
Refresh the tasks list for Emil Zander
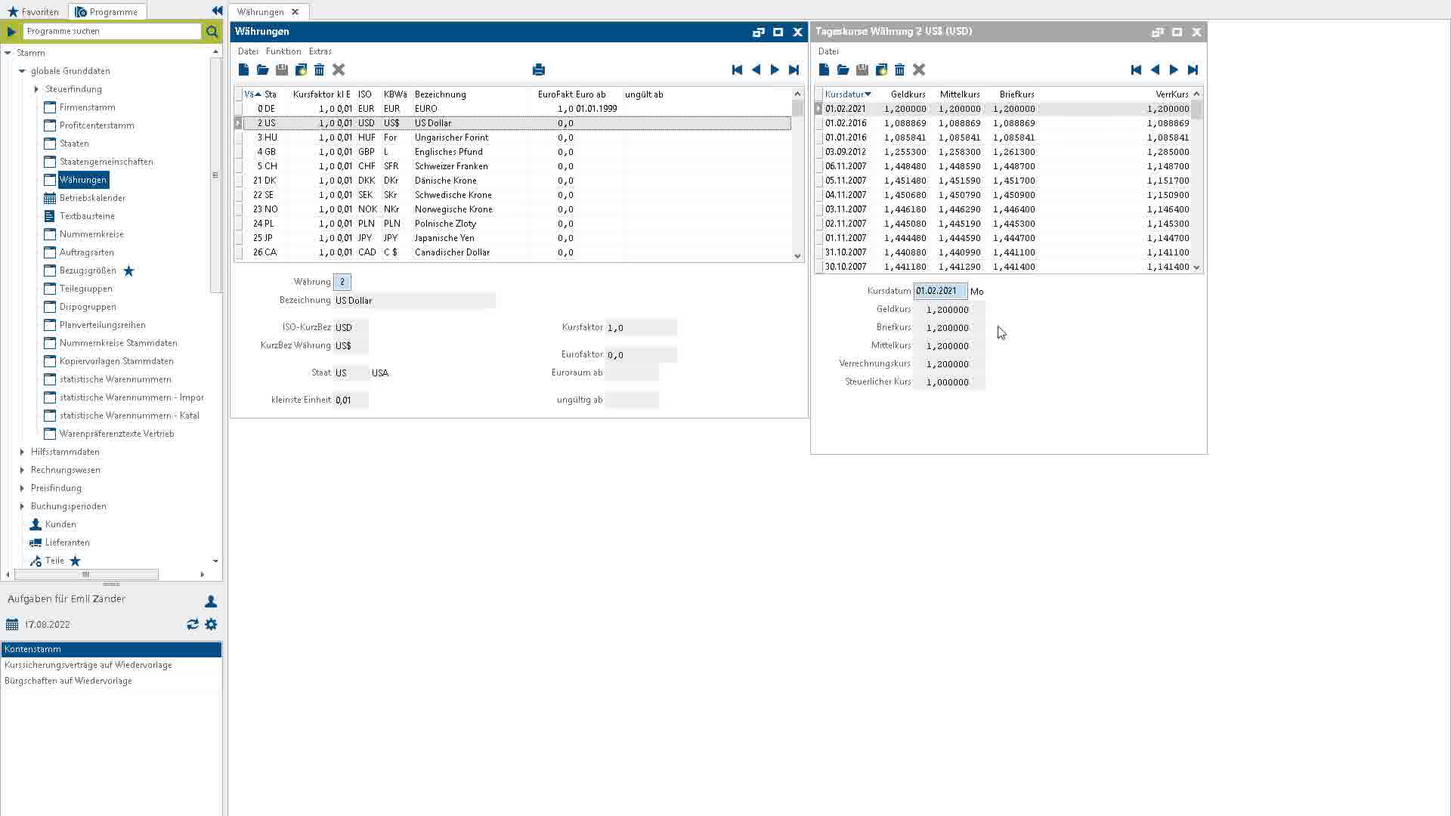pyautogui.click(x=193, y=624)
